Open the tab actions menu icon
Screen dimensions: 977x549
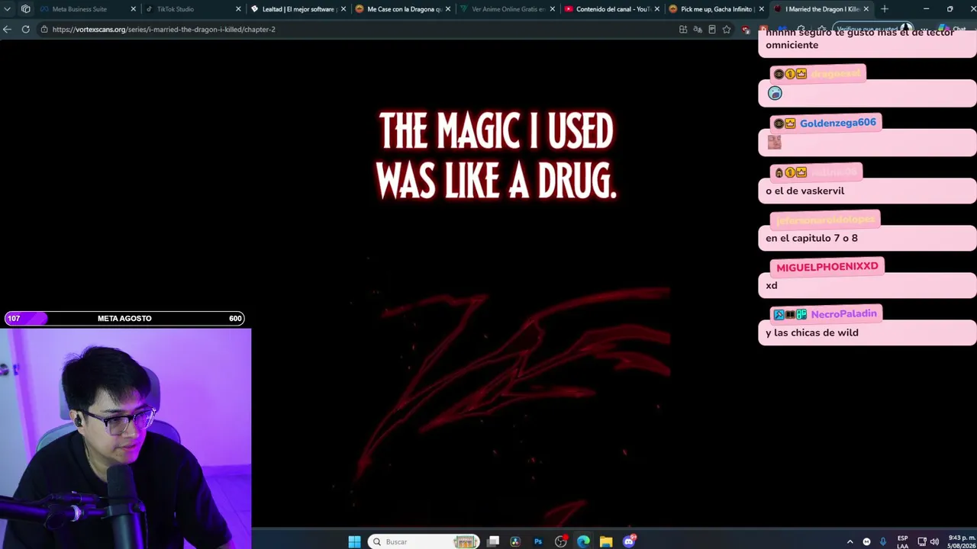pos(7,9)
